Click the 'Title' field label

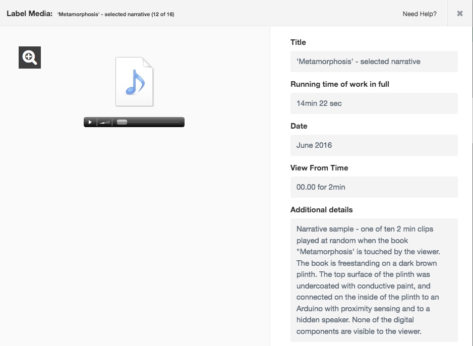[x=298, y=42]
